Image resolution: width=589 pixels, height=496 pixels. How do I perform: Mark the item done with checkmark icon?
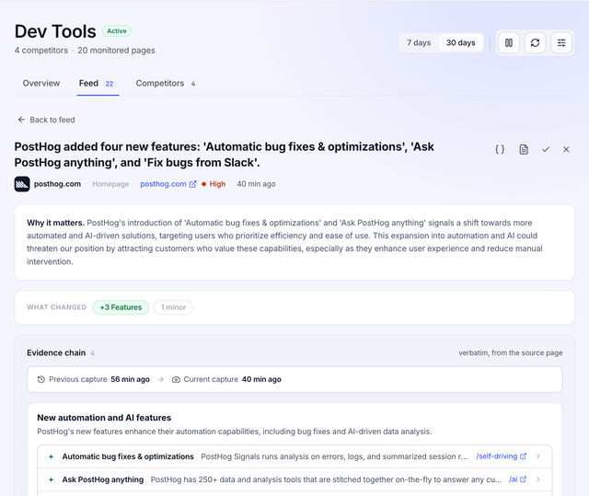pos(546,149)
